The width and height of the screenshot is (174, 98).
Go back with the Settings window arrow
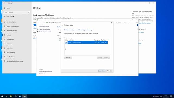pyautogui.click(x=5, y=3)
